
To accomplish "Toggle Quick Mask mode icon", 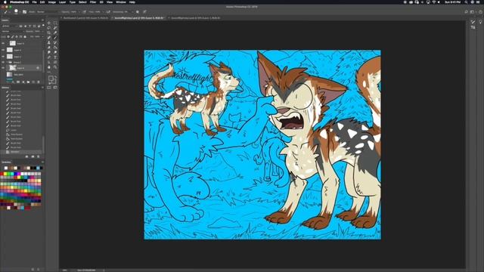I will [48, 88].
